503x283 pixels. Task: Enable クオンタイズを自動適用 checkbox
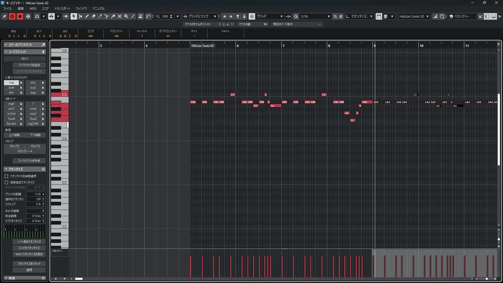(7, 176)
